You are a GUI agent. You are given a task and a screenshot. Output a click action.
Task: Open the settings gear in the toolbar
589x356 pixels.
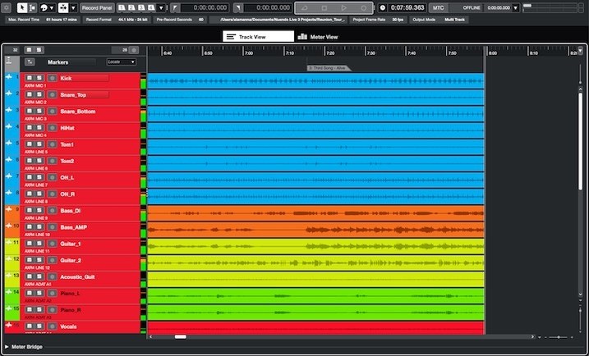pyautogui.click(x=7, y=7)
